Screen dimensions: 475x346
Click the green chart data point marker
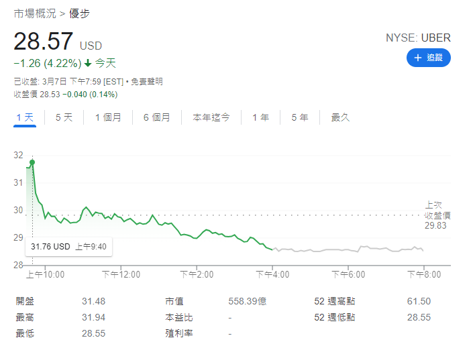[32, 162]
